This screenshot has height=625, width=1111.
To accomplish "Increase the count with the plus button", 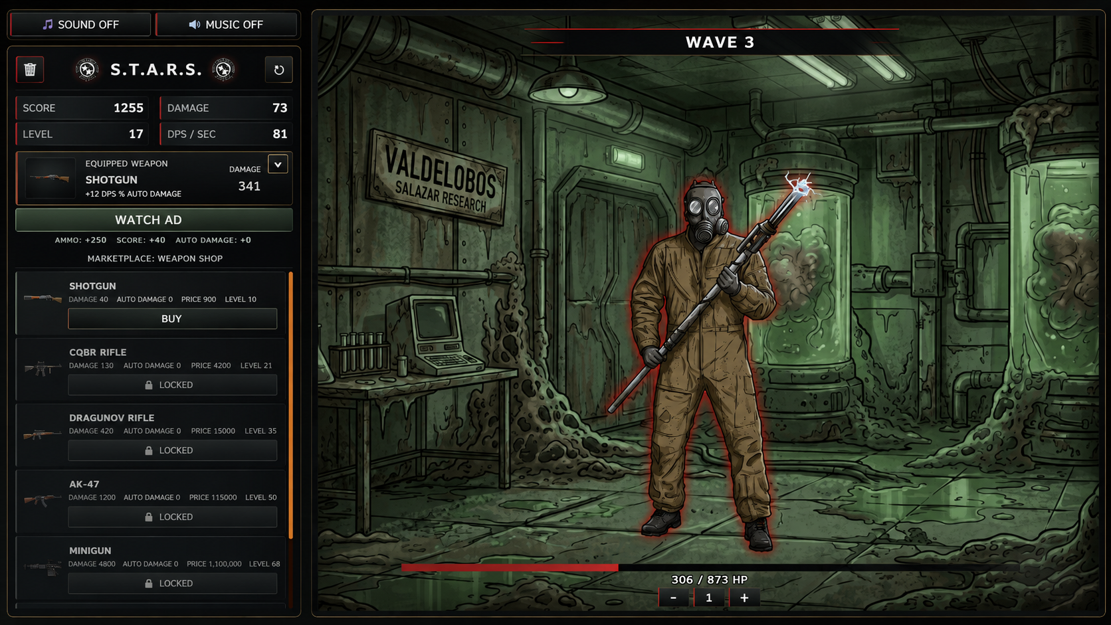I will tap(744, 598).
